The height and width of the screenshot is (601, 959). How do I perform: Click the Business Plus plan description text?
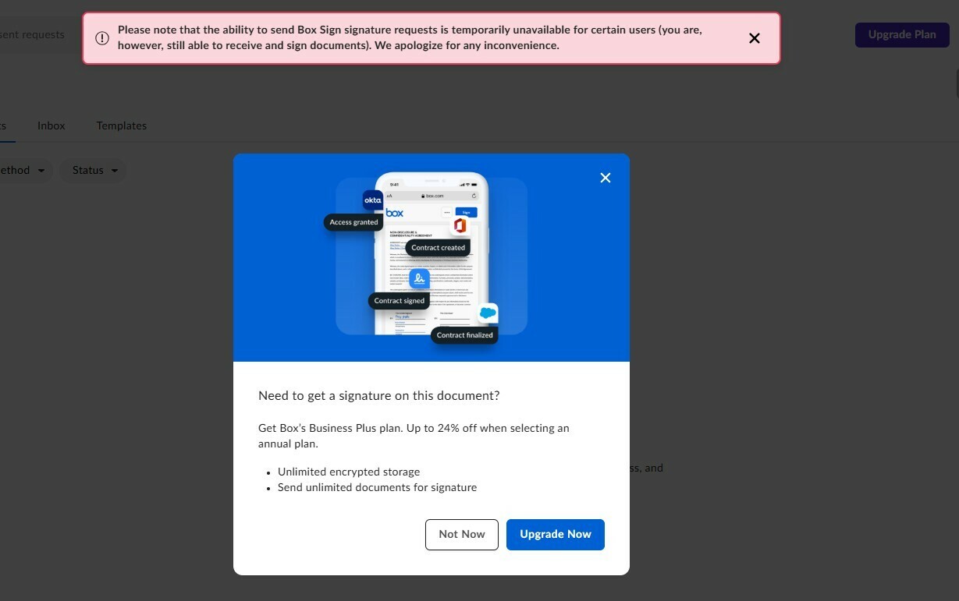[x=414, y=436]
